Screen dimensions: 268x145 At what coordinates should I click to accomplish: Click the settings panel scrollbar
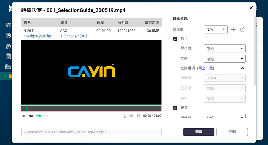pos(255,51)
